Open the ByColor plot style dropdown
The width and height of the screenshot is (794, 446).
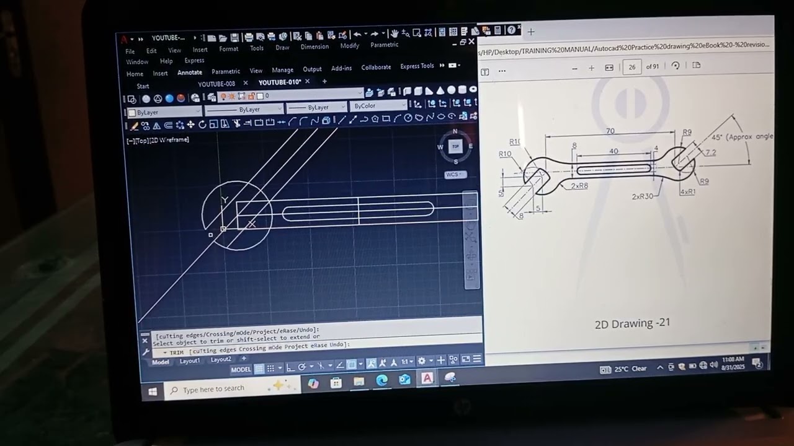pos(378,106)
